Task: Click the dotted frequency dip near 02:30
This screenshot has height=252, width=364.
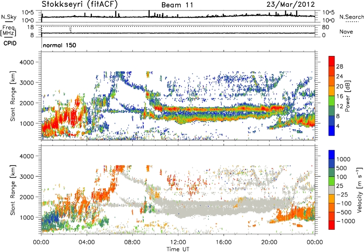Action: click(x=71, y=30)
